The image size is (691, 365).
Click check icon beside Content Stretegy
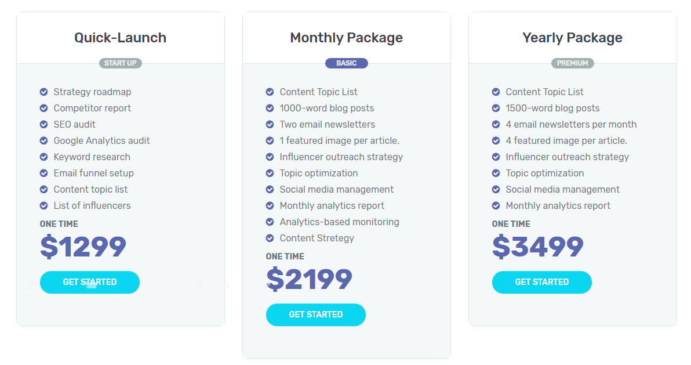[270, 238]
